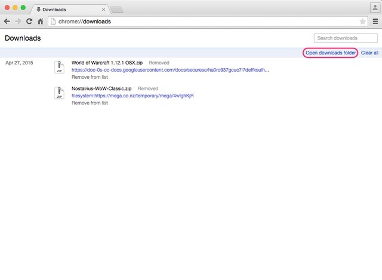Select the Downloads tab

click(69, 10)
